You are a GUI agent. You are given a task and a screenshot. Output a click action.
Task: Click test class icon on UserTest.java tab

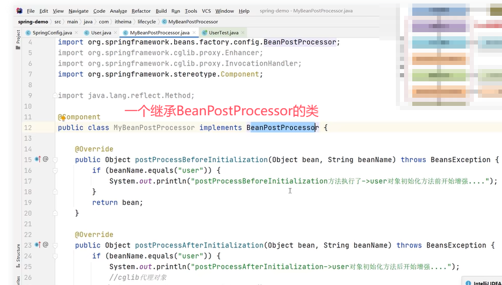coord(204,33)
